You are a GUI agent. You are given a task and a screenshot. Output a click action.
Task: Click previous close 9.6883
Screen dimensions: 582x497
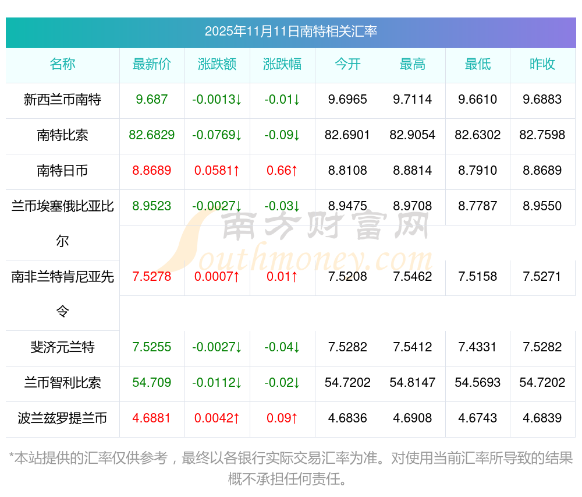(x=542, y=100)
